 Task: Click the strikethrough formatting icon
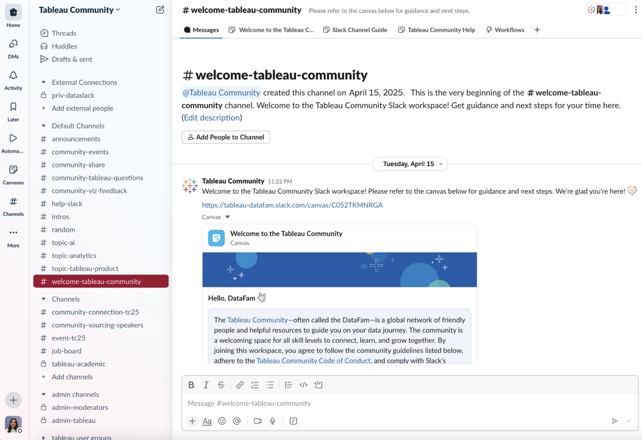point(221,385)
